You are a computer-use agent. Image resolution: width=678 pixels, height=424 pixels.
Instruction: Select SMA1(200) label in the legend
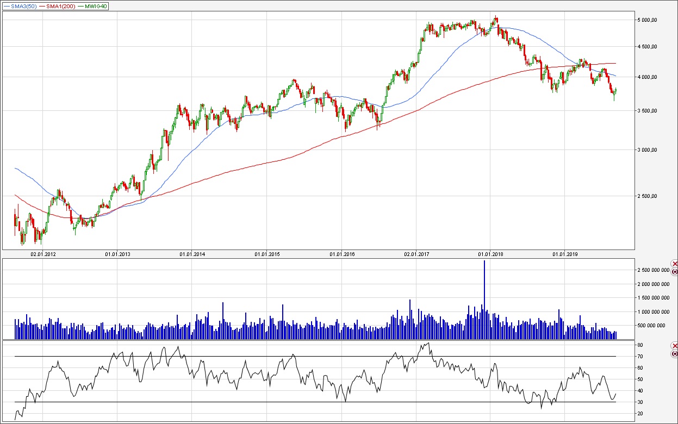point(60,6)
